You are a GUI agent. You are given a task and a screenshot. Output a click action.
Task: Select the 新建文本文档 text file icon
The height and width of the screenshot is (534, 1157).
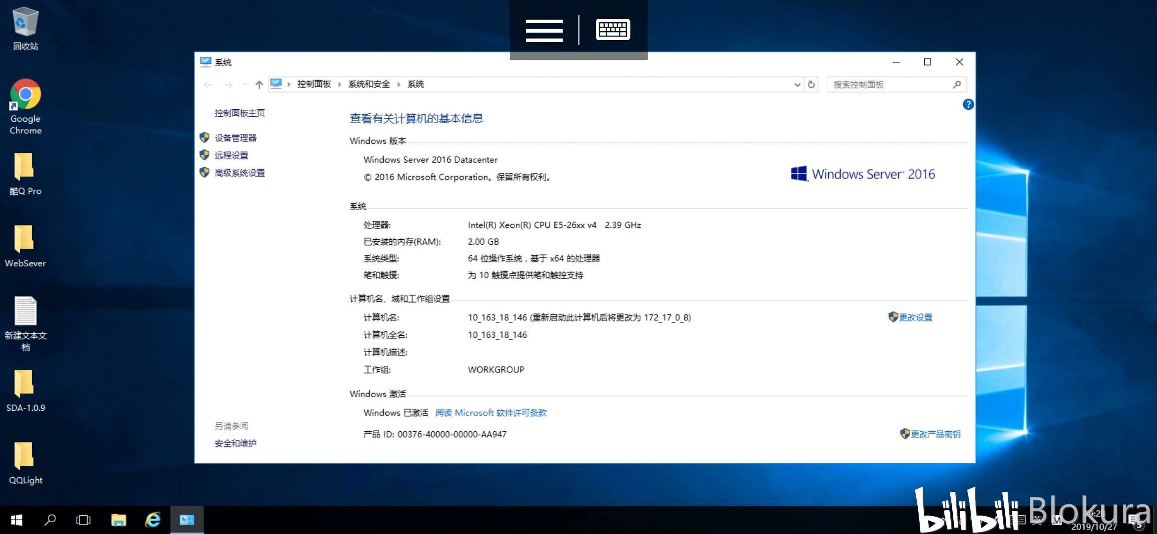click(25, 323)
